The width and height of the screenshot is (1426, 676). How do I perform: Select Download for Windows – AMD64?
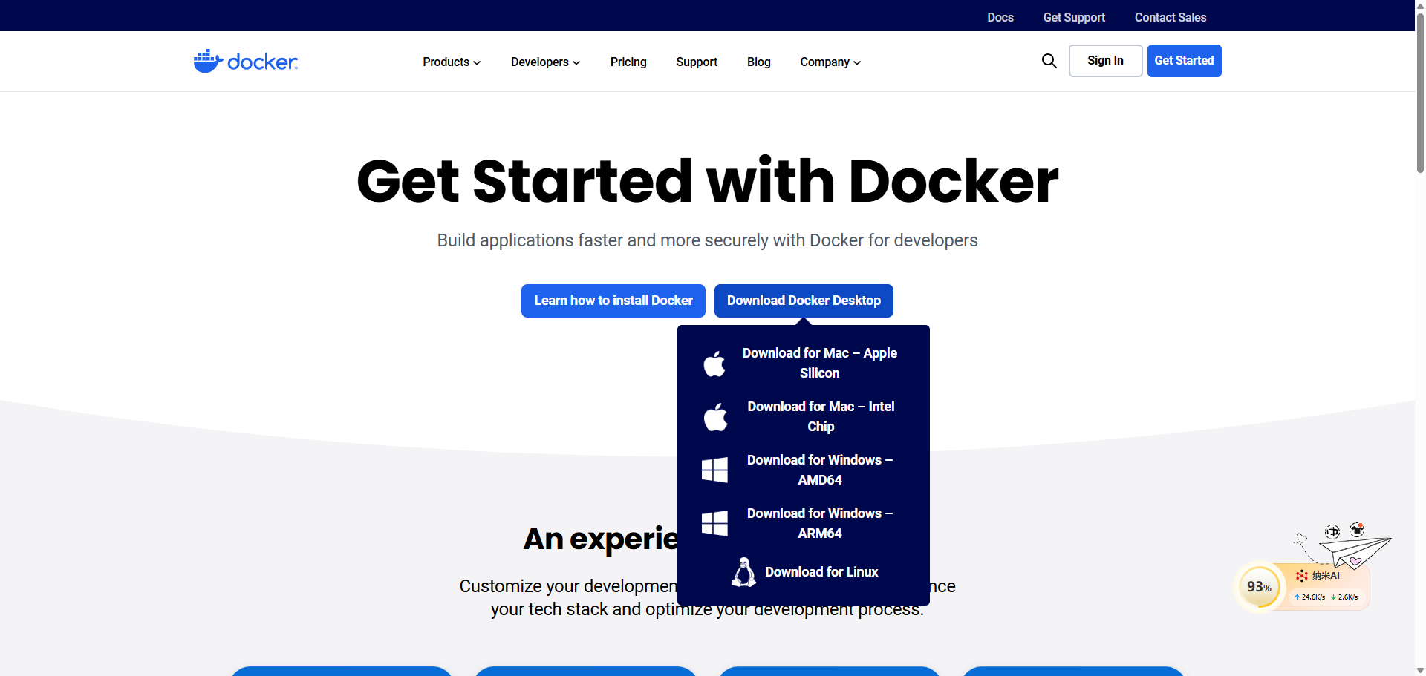pos(804,470)
